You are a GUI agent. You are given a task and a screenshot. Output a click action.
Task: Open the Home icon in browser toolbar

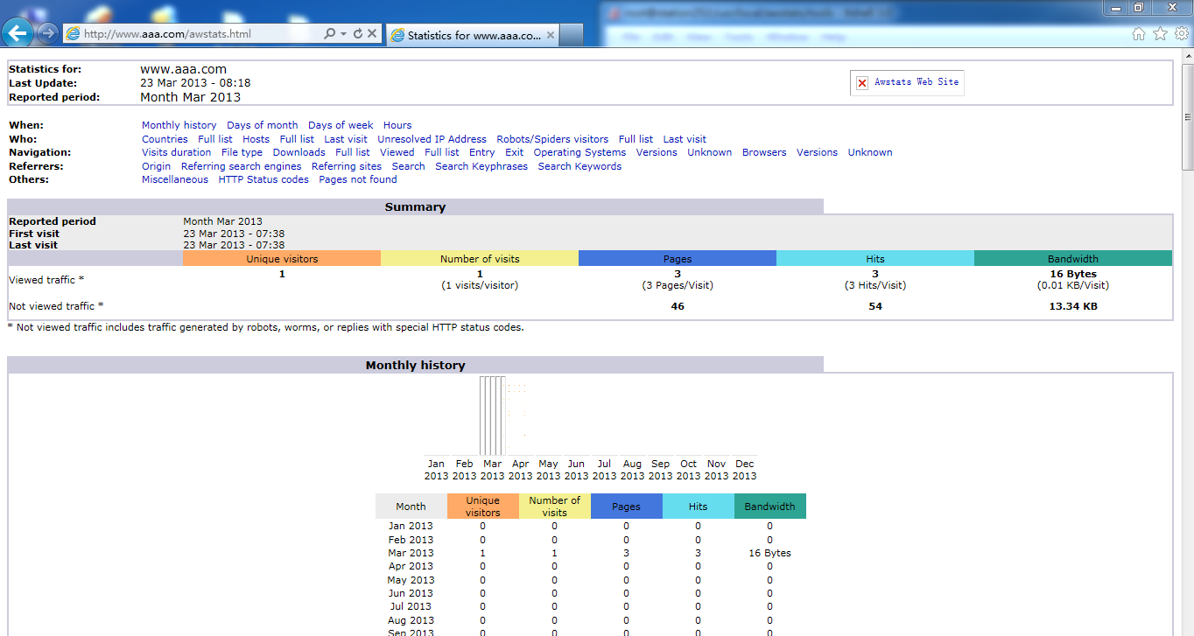tap(1138, 33)
